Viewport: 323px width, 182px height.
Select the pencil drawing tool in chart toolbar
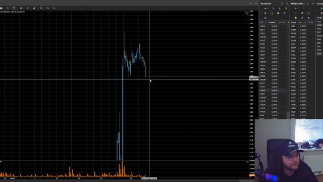click(28, 8)
